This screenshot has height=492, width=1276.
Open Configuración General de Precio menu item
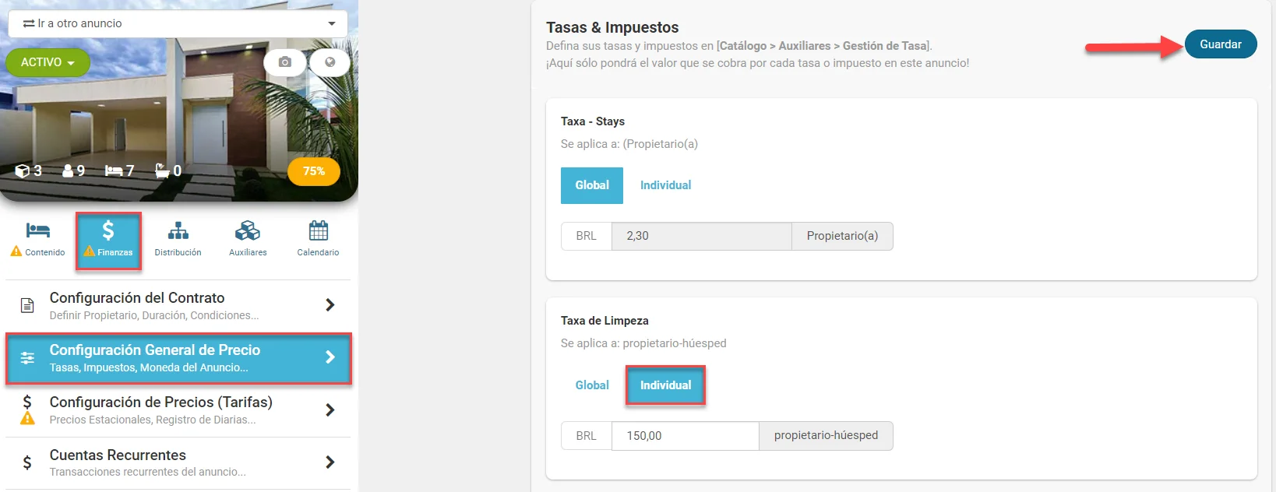[178, 358]
